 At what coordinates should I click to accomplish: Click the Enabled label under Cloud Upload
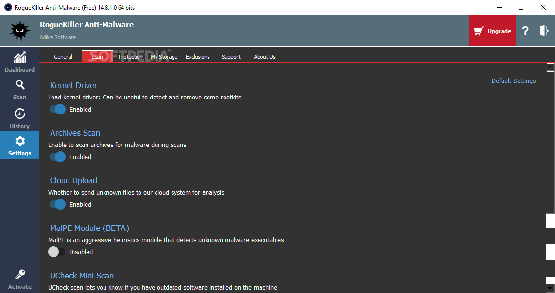[80, 204]
